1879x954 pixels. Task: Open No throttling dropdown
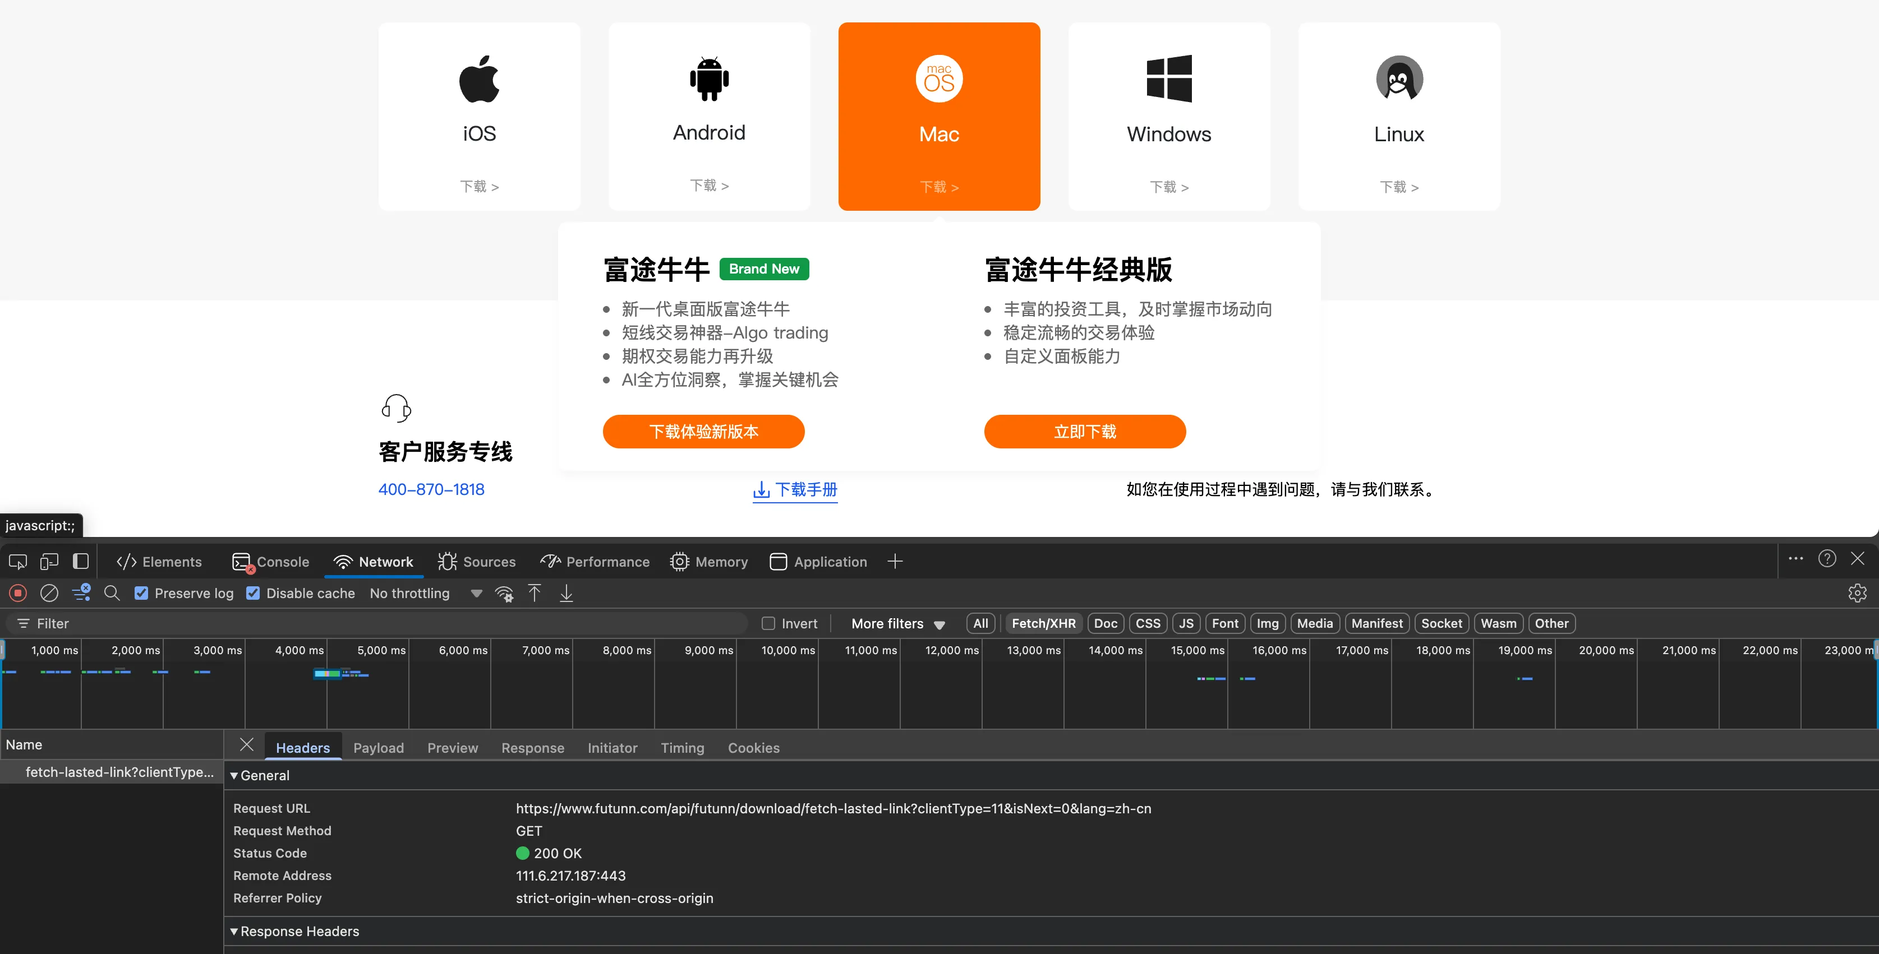425,593
